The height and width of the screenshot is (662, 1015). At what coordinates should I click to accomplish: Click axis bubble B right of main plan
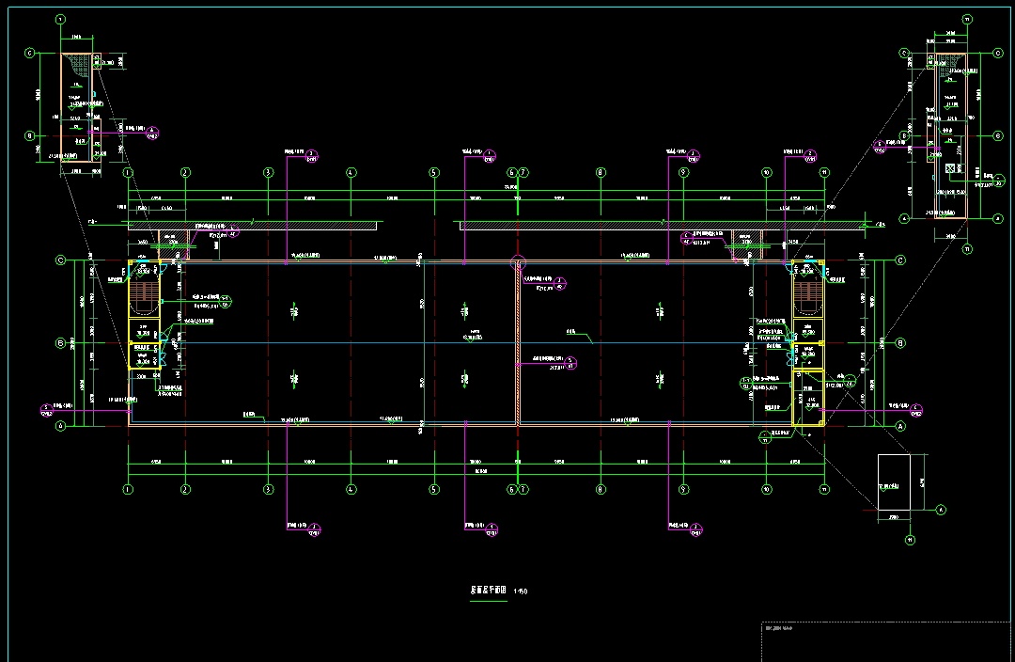point(899,343)
